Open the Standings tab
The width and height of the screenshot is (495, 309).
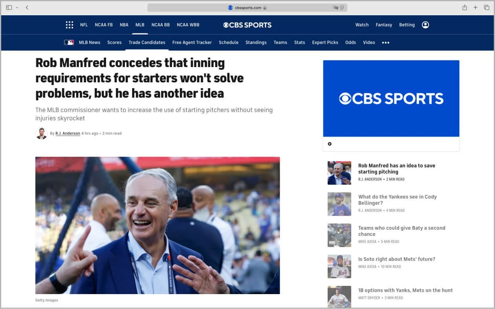pos(256,42)
